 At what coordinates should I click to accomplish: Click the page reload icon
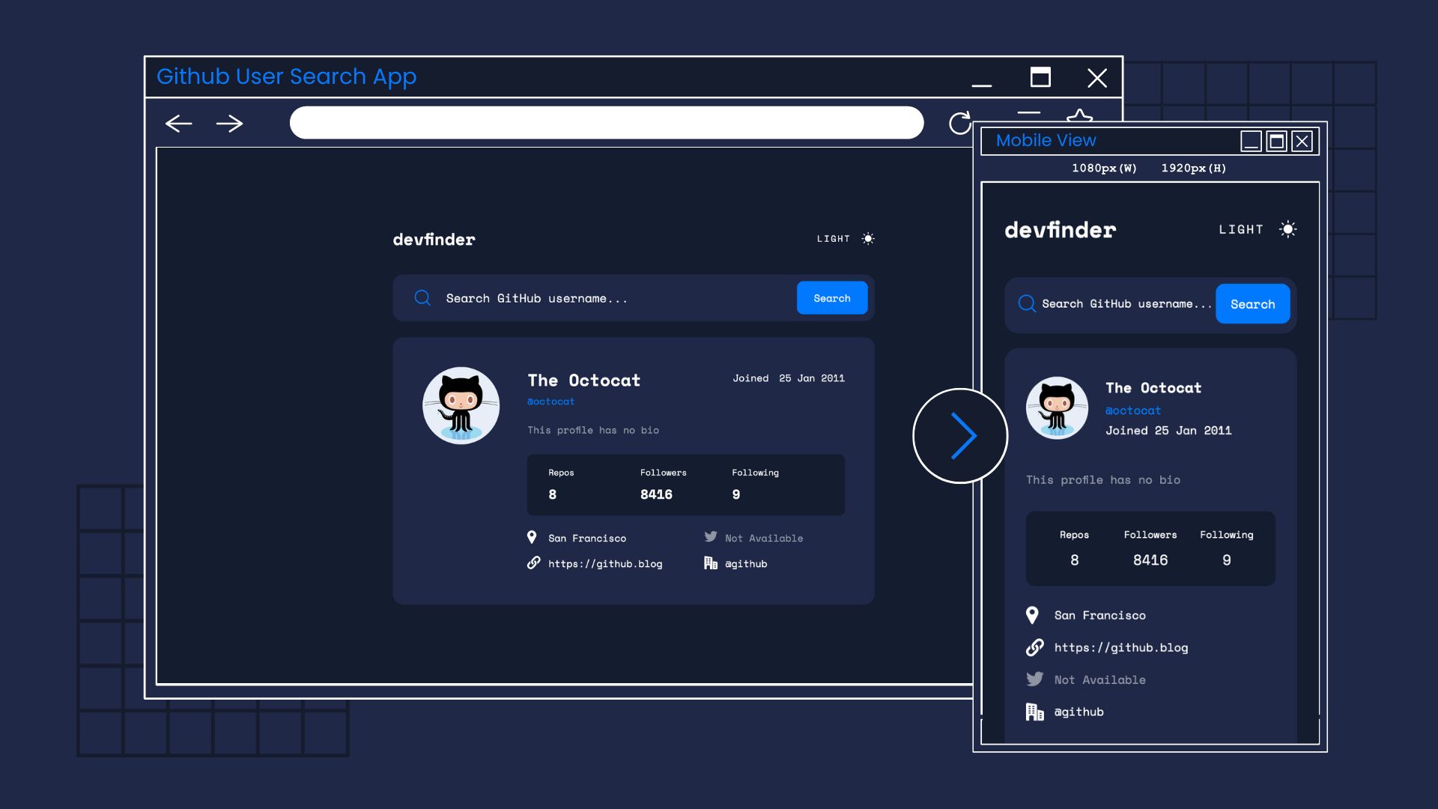tap(959, 123)
